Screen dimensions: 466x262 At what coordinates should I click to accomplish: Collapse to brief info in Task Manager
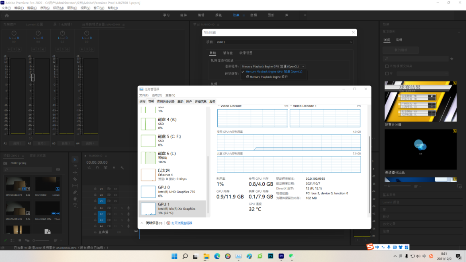coord(151,223)
